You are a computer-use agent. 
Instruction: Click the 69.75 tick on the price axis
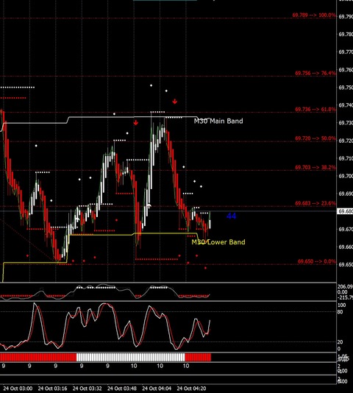pyautogui.click(x=346, y=88)
